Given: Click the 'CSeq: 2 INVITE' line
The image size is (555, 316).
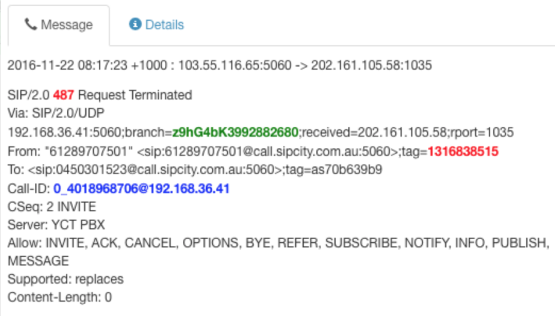Looking at the screenshot, I should click(52, 207).
